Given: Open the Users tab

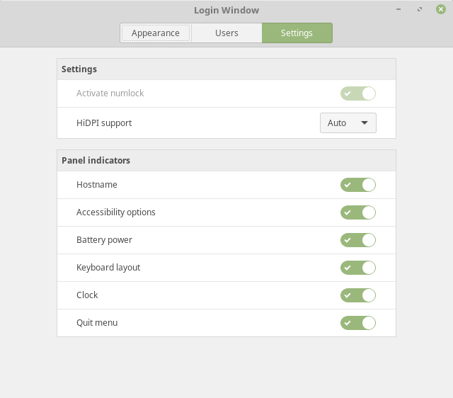Looking at the screenshot, I should pyautogui.click(x=226, y=33).
